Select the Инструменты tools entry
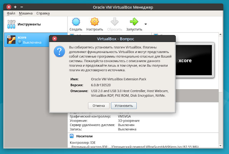The width and height of the screenshot is (229, 154). click(36, 24)
